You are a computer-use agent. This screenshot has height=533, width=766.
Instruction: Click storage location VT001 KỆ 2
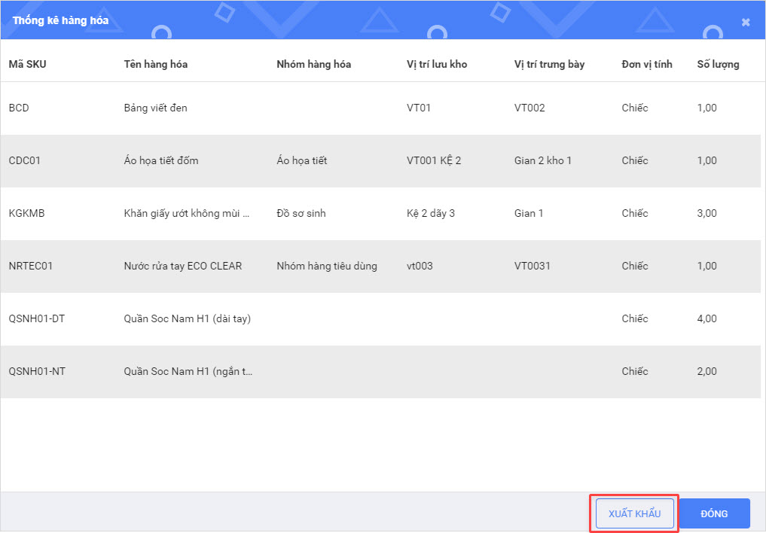tap(434, 160)
